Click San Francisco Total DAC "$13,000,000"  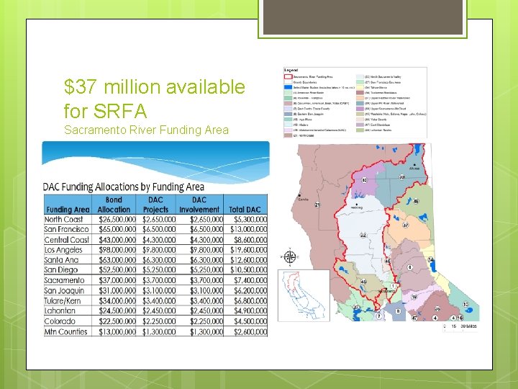point(248,229)
